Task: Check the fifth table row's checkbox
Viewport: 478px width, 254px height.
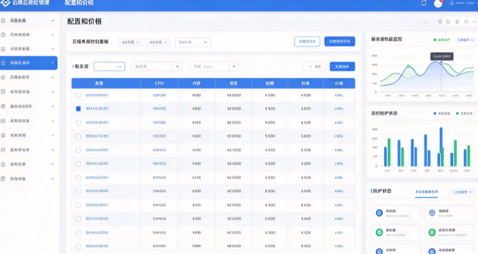Action: pos(78,150)
